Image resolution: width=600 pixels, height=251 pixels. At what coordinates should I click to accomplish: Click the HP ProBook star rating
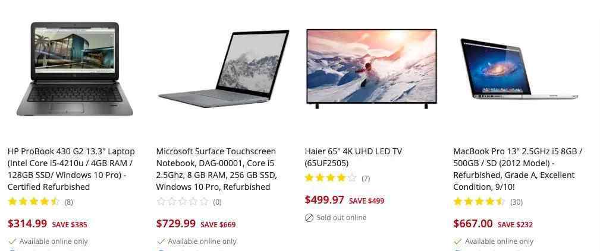click(x=33, y=202)
